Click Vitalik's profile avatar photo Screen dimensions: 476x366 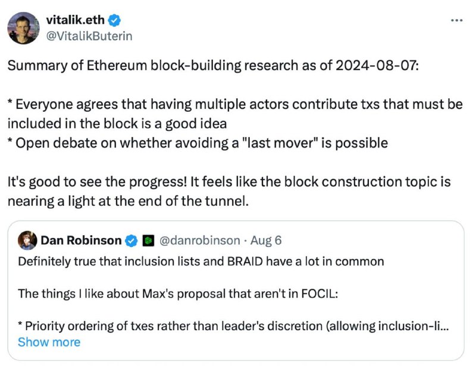coord(23,28)
